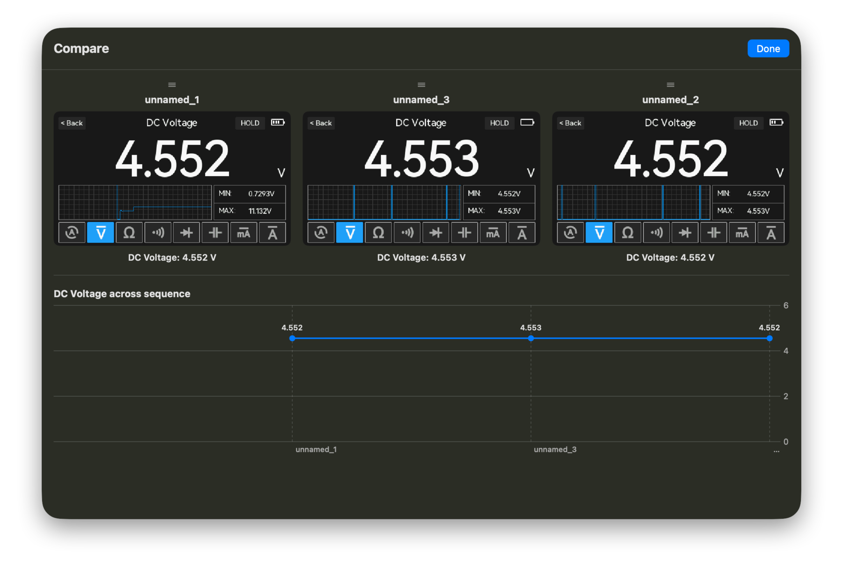Viewport: 843px width, 575px height.
Task: Click MAX value 11.132V
Action: [260, 211]
